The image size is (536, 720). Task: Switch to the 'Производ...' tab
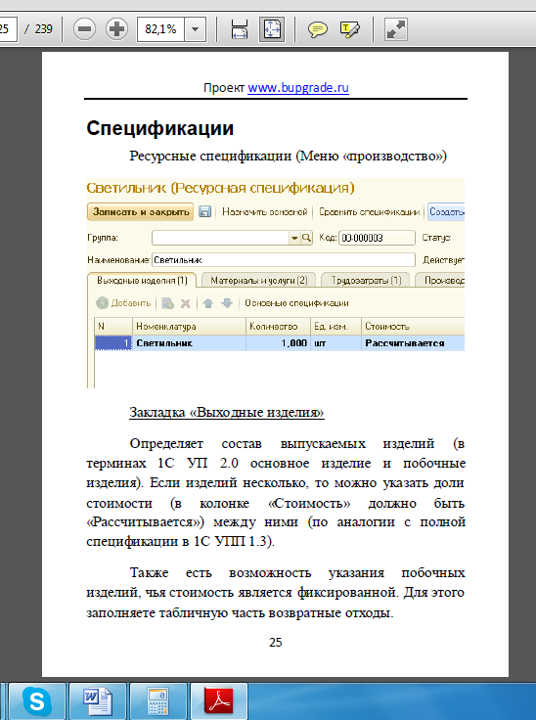pos(441,280)
